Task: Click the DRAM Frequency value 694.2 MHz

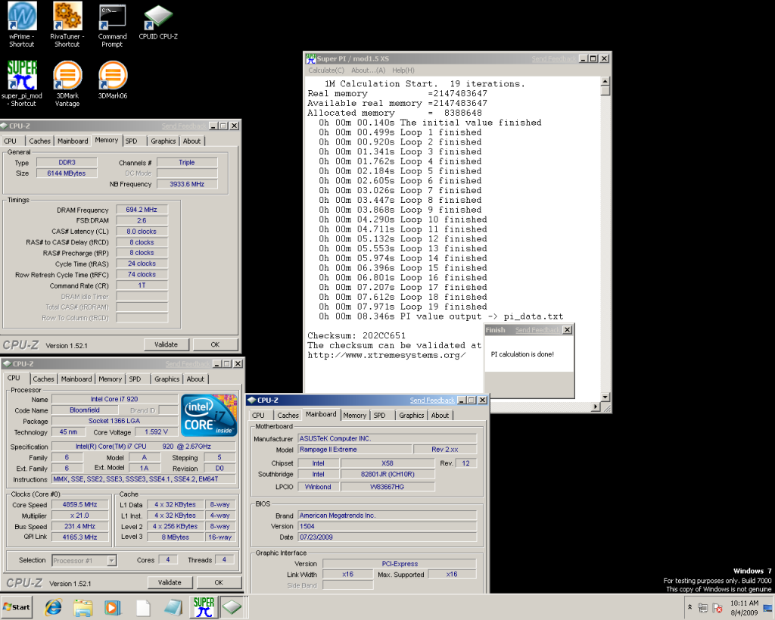Action: click(142, 210)
